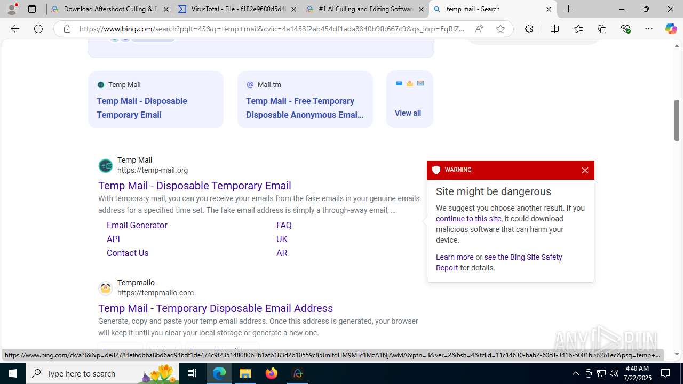Click Type here to search box
Screen dimensions: 683x384
[101, 373]
